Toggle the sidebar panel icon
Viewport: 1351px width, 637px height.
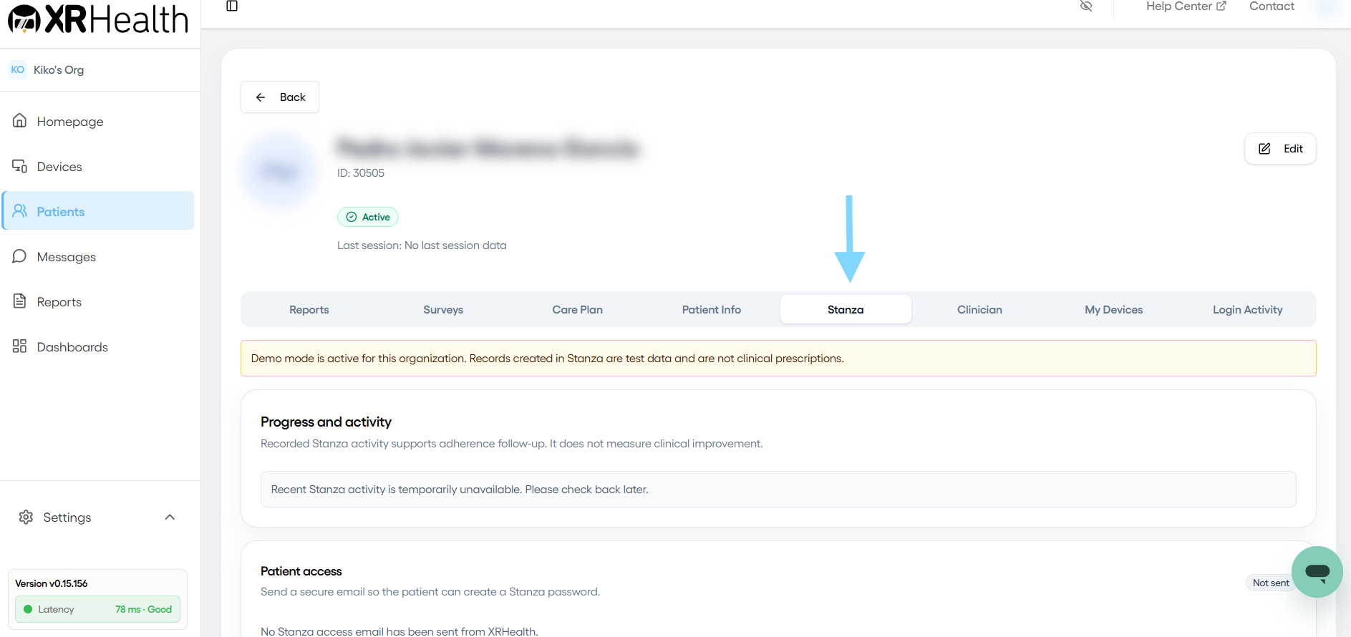click(x=232, y=6)
